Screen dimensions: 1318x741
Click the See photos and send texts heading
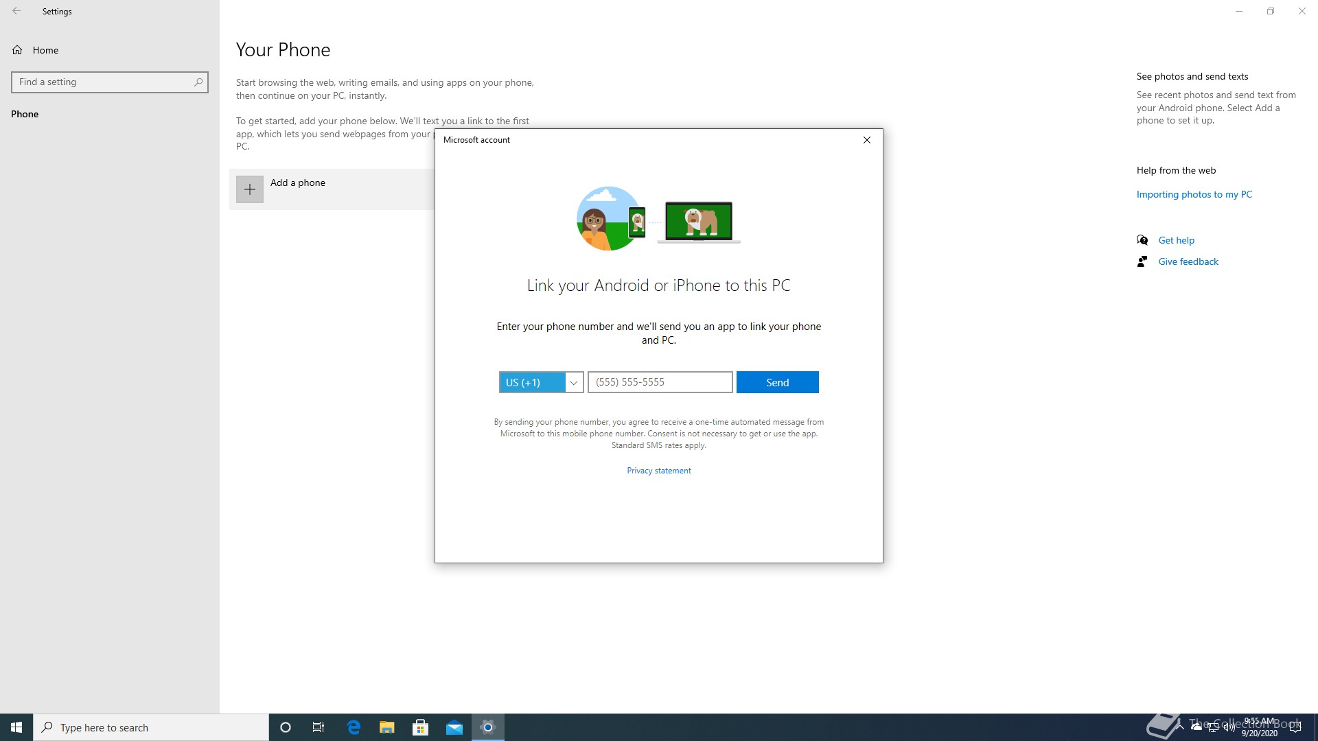(1192, 76)
